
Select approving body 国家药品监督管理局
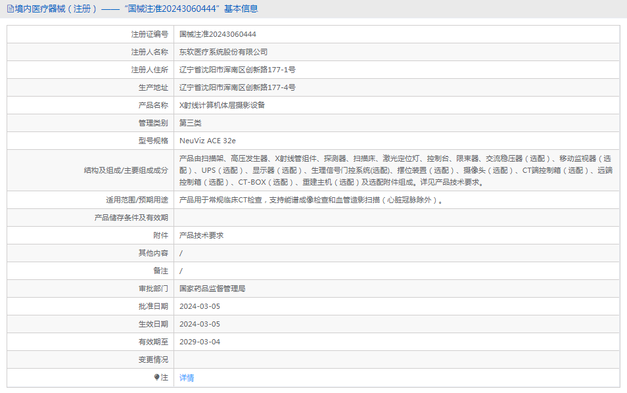click(x=212, y=289)
